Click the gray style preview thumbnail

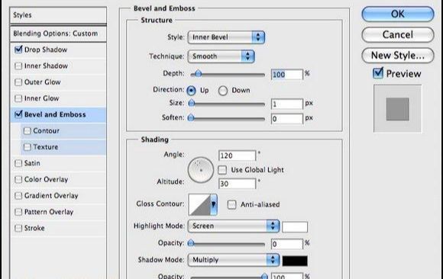[x=397, y=109]
